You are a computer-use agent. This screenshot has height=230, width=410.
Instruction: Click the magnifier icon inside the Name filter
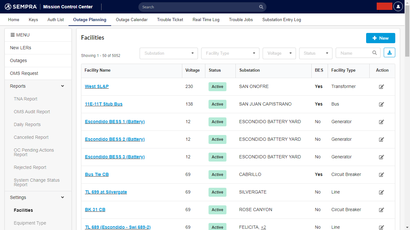coord(374,52)
